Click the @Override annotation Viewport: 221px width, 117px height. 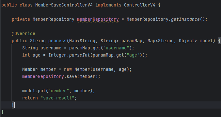[24, 34]
